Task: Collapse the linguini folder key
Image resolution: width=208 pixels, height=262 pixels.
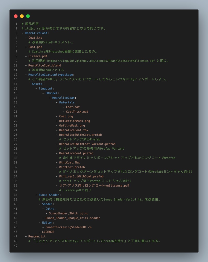Action: point(46,88)
